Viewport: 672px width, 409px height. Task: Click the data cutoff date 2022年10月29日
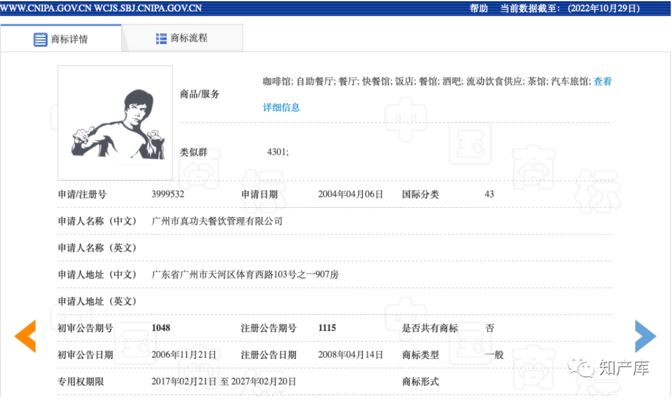pyautogui.click(x=603, y=8)
